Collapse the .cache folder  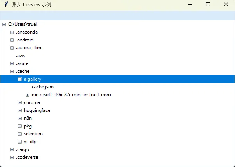pos(12,71)
